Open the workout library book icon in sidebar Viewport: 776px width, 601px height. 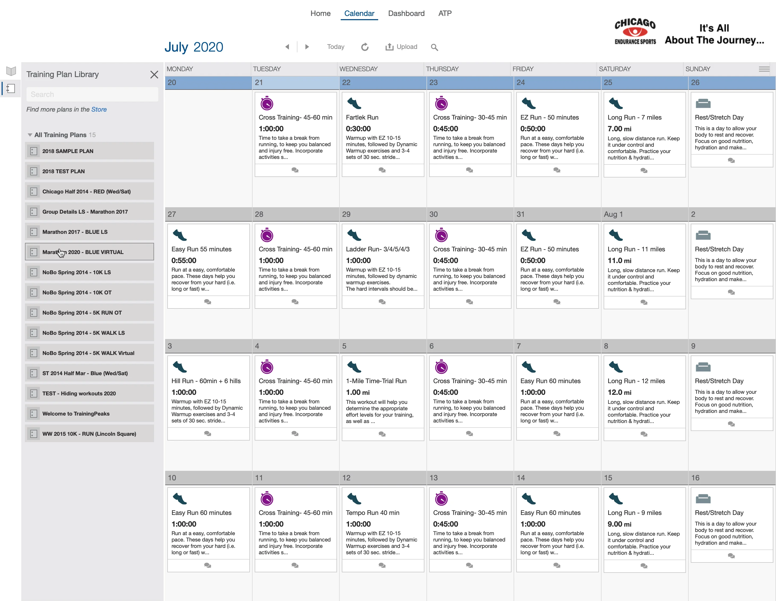11,71
